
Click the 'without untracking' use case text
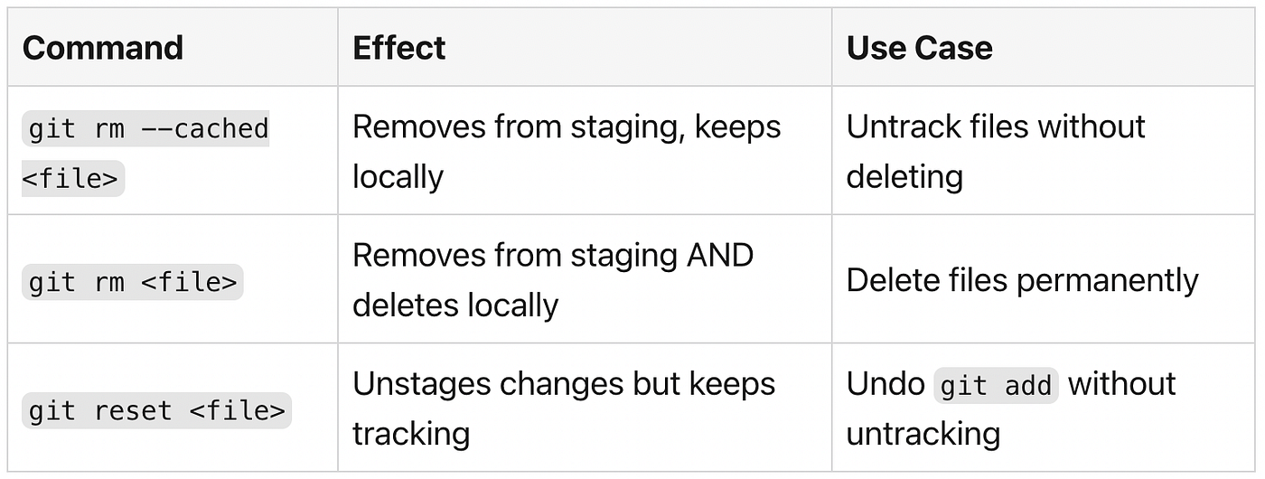point(1011,409)
